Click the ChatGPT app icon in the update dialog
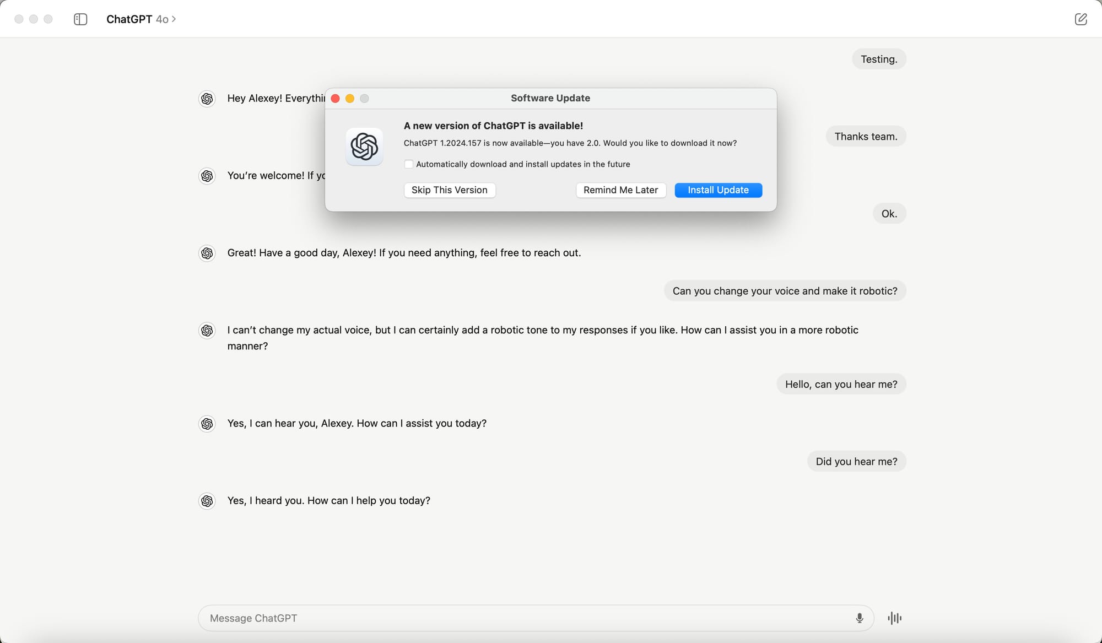Screen dimensions: 1102x643 [x=364, y=147]
